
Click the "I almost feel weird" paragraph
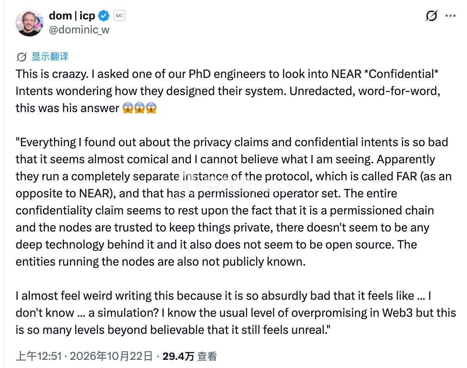236,313
